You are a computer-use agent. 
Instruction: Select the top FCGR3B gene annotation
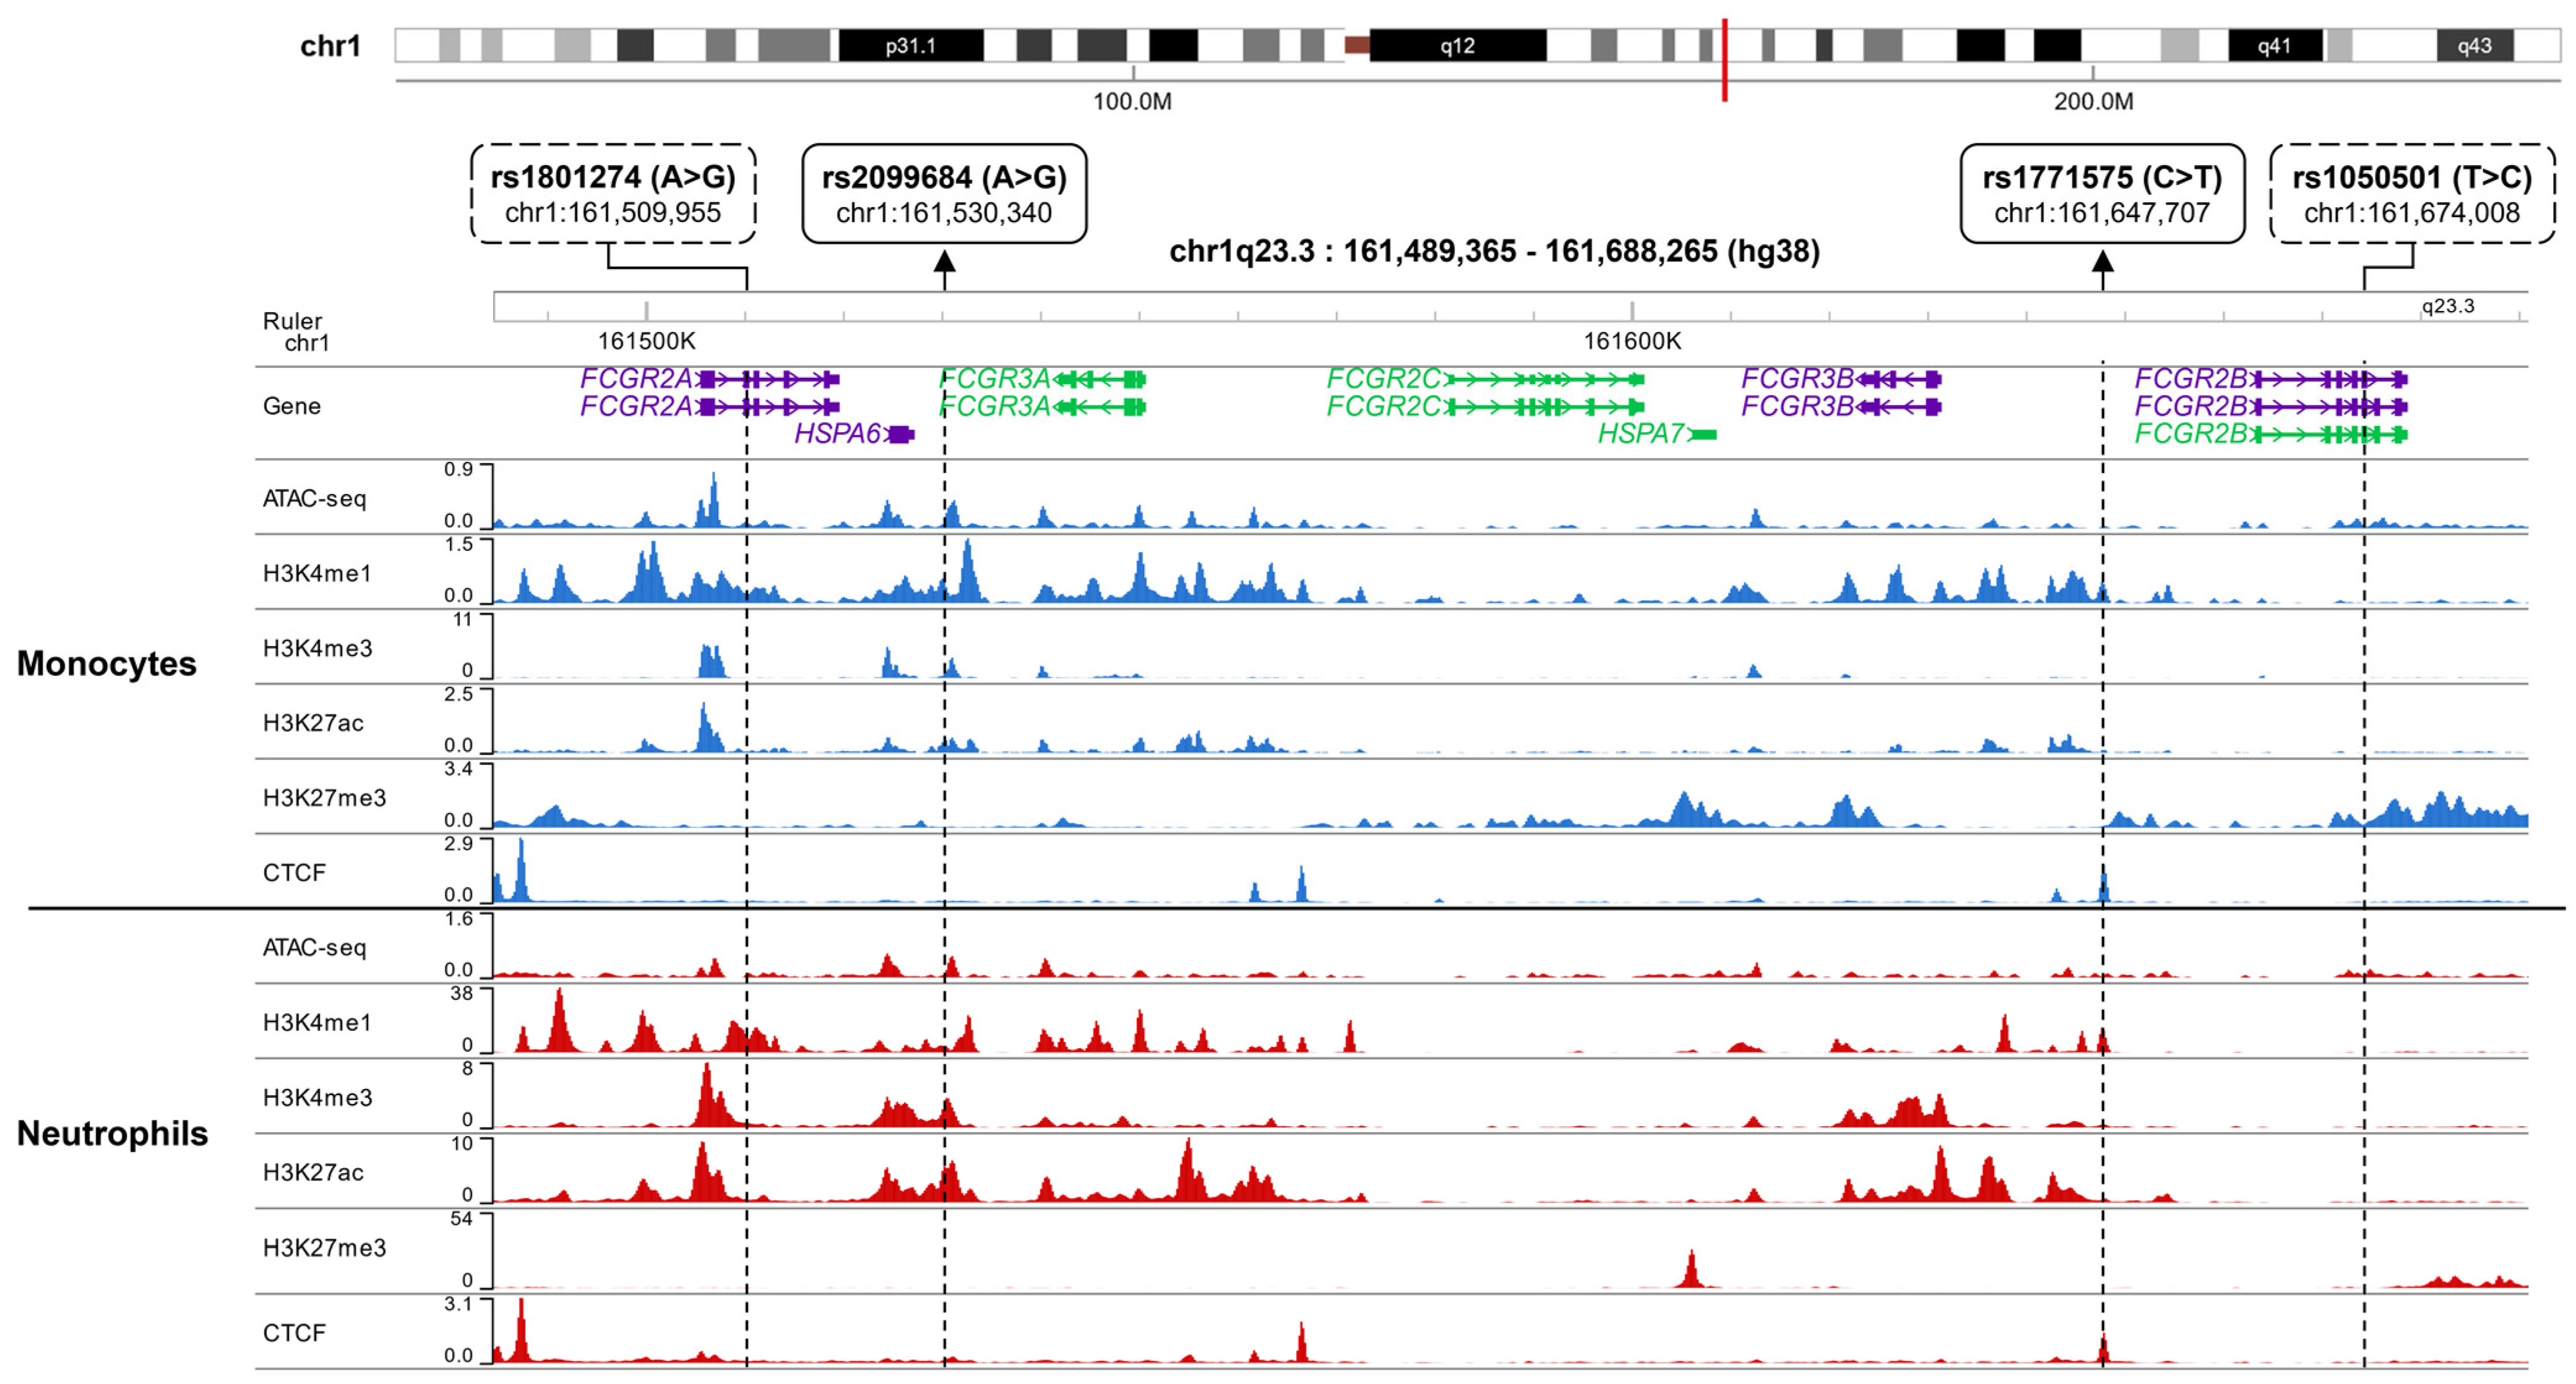1797,378
